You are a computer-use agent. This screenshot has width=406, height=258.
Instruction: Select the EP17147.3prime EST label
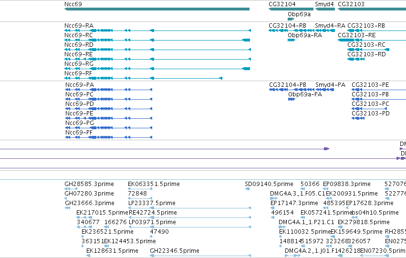tap(294, 203)
